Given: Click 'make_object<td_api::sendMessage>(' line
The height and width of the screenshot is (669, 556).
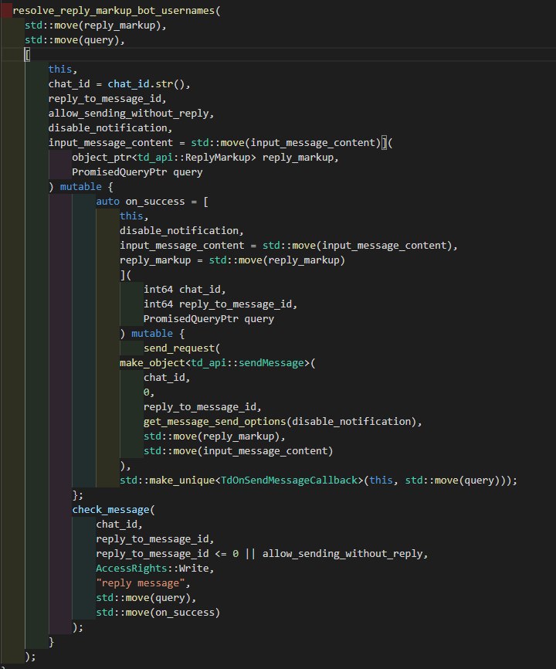Looking at the screenshot, I should (218, 363).
